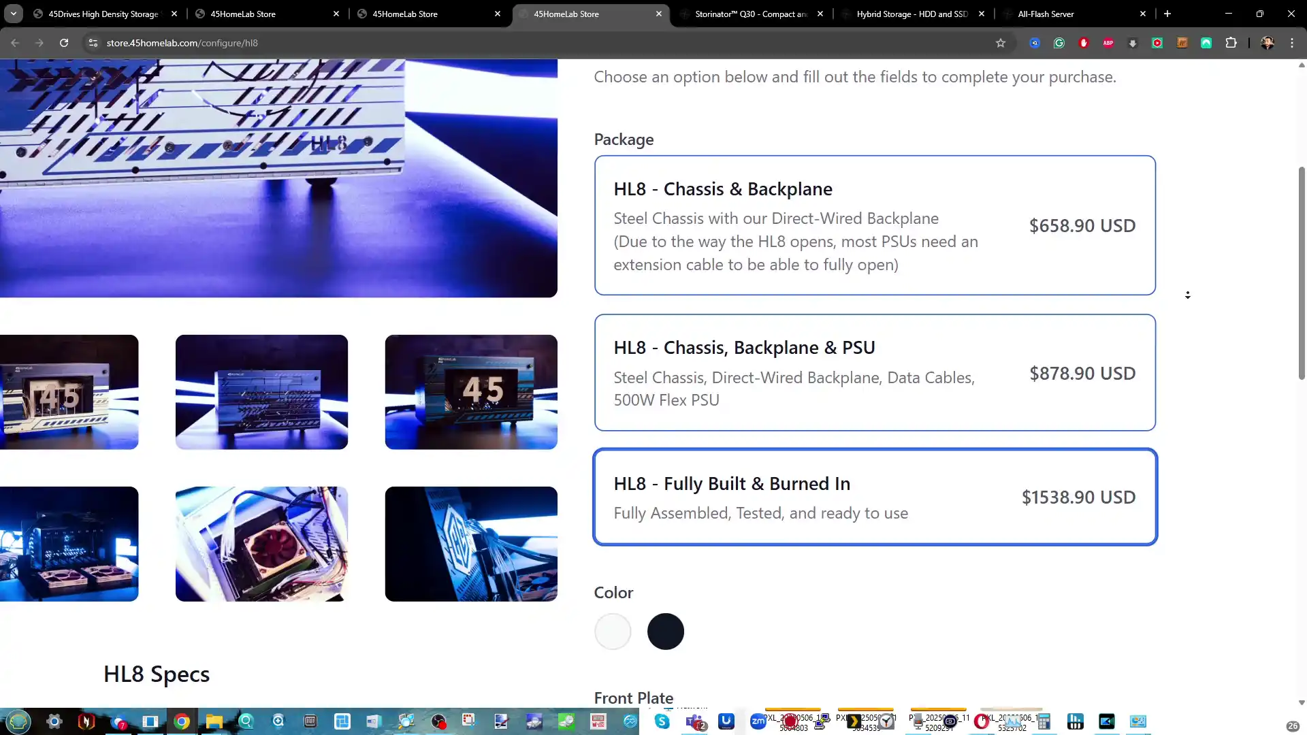Switch to the All-Flash Server tab
The height and width of the screenshot is (735, 1307).
[x=1074, y=14]
